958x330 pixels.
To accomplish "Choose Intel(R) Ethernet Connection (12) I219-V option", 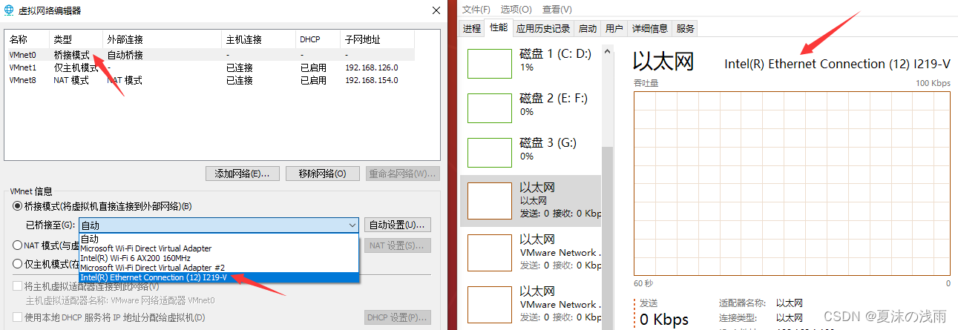I will (219, 277).
